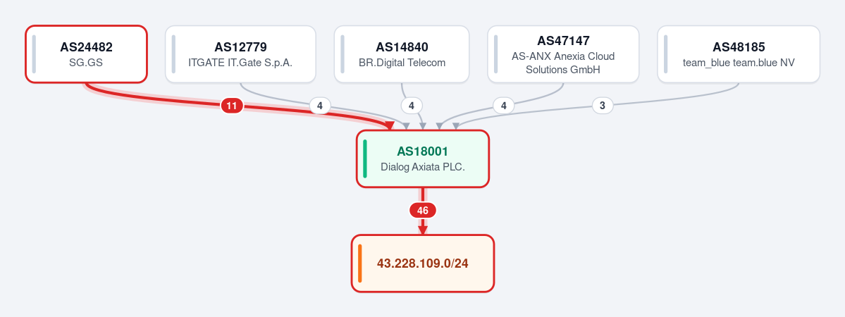
Task: Click the green accent bar in AS18001
Action: (365, 159)
